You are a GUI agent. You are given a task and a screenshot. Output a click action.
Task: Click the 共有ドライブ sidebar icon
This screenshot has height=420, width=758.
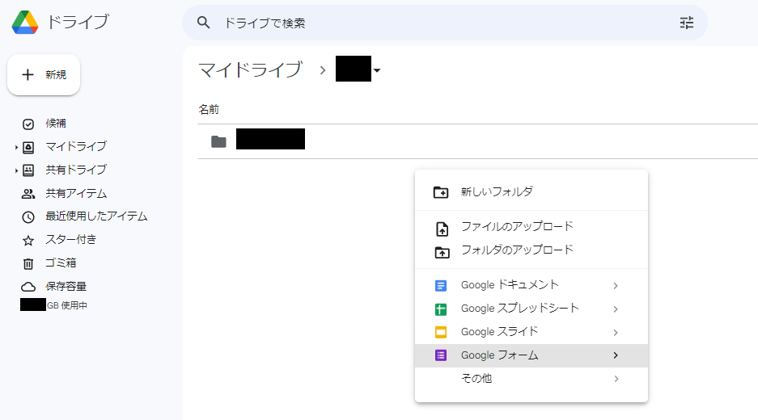pyautogui.click(x=28, y=170)
